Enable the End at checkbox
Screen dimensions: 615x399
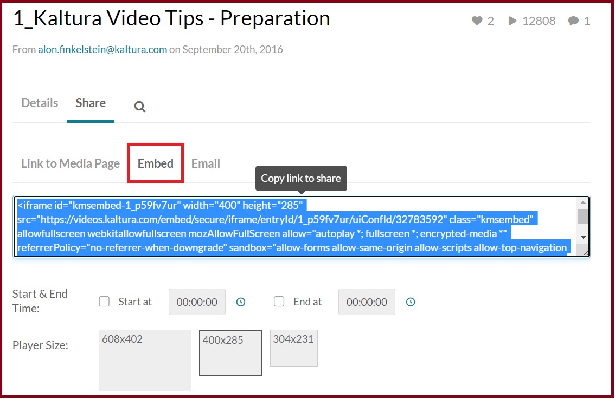[x=279, y=302]
